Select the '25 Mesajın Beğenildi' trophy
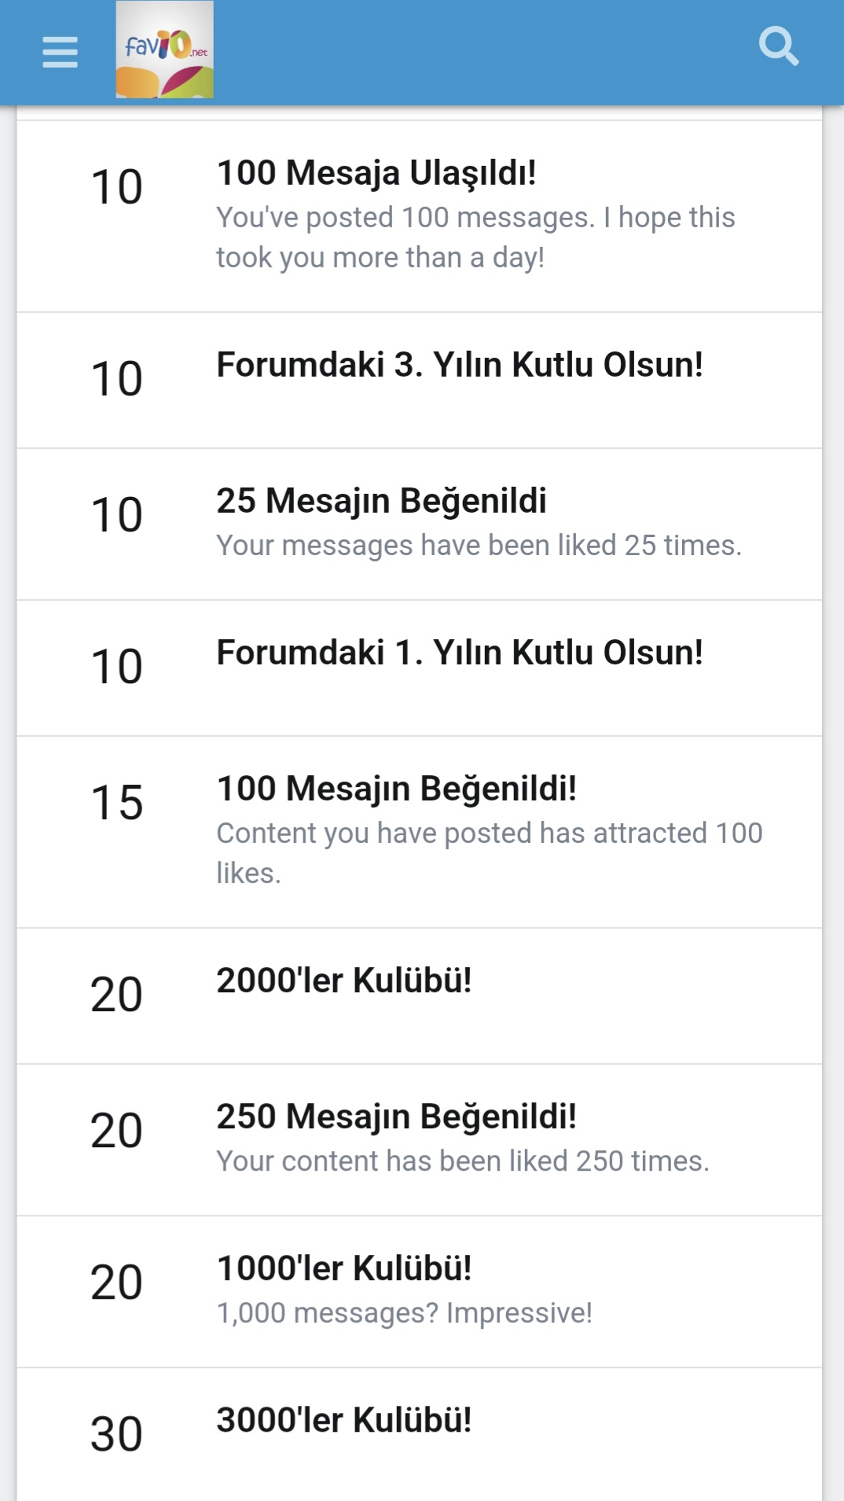Viewport: 844px width, 1501px height. pyautogui.click(x=381, y=501)
